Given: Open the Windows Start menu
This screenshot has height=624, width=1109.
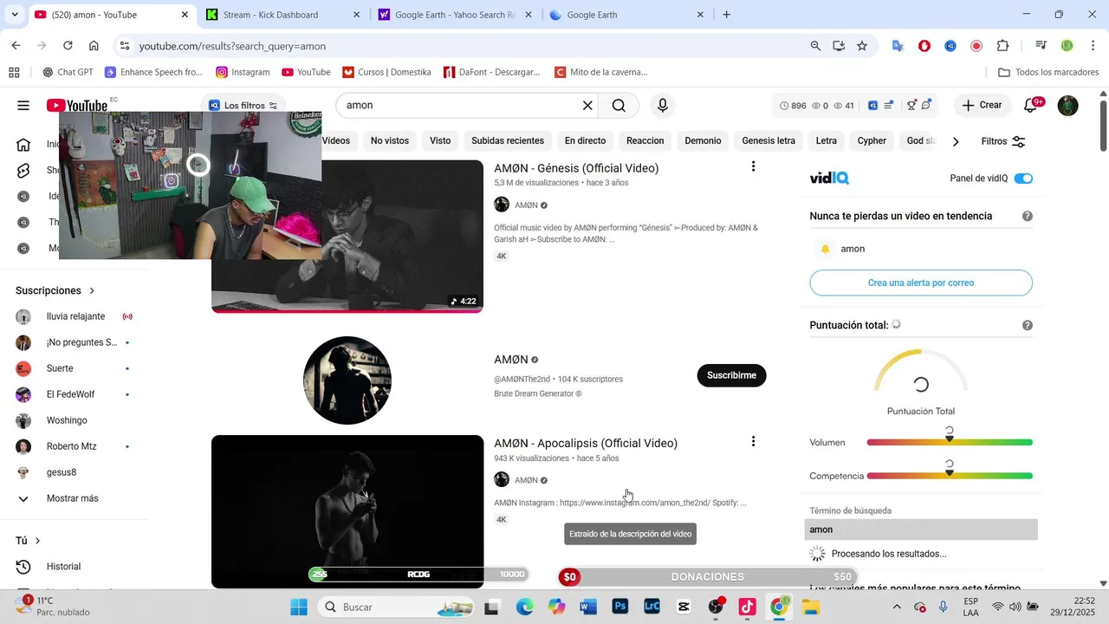Looking at the screenshot, I should (x=299, y=607).
